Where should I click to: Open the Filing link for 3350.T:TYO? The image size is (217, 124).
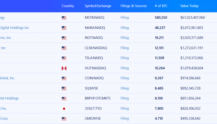click(125, 108)
